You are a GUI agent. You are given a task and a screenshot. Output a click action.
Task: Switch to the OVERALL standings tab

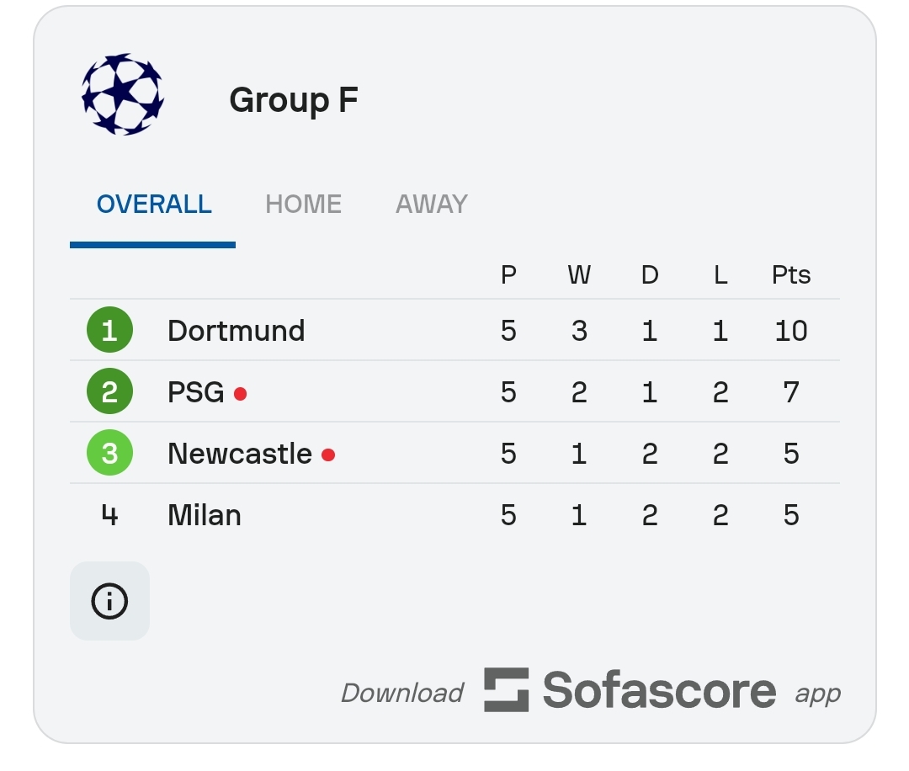[154, 205]
